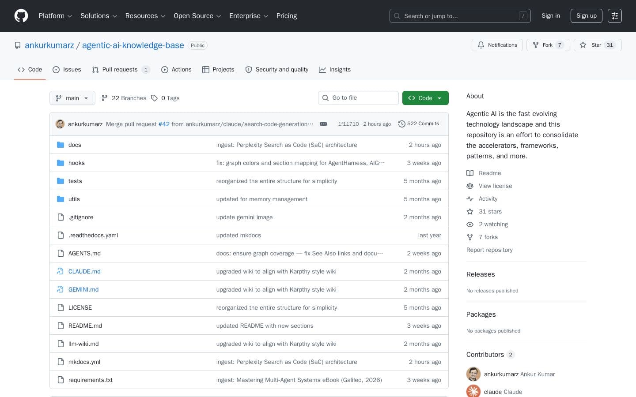Open commit 'updated for memory management'

(x=262, y=199)
